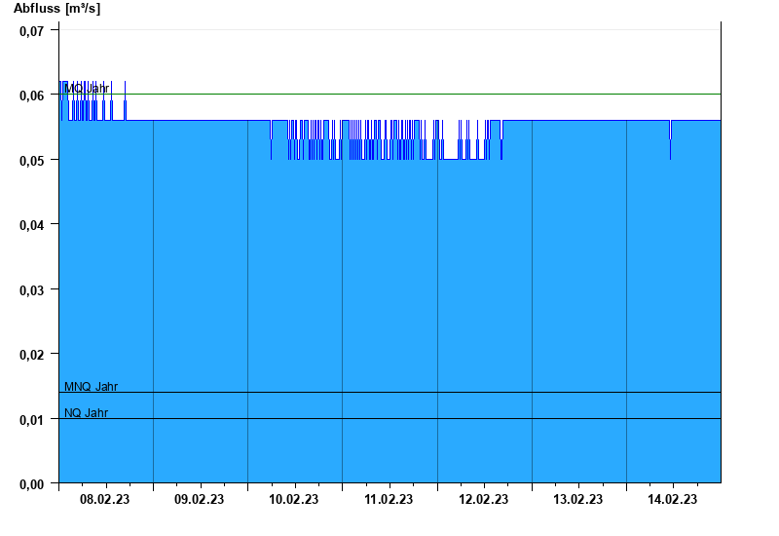Select the 0,04 y-axis label
Viewport: 779px width, 536px height.
[32, 225]
